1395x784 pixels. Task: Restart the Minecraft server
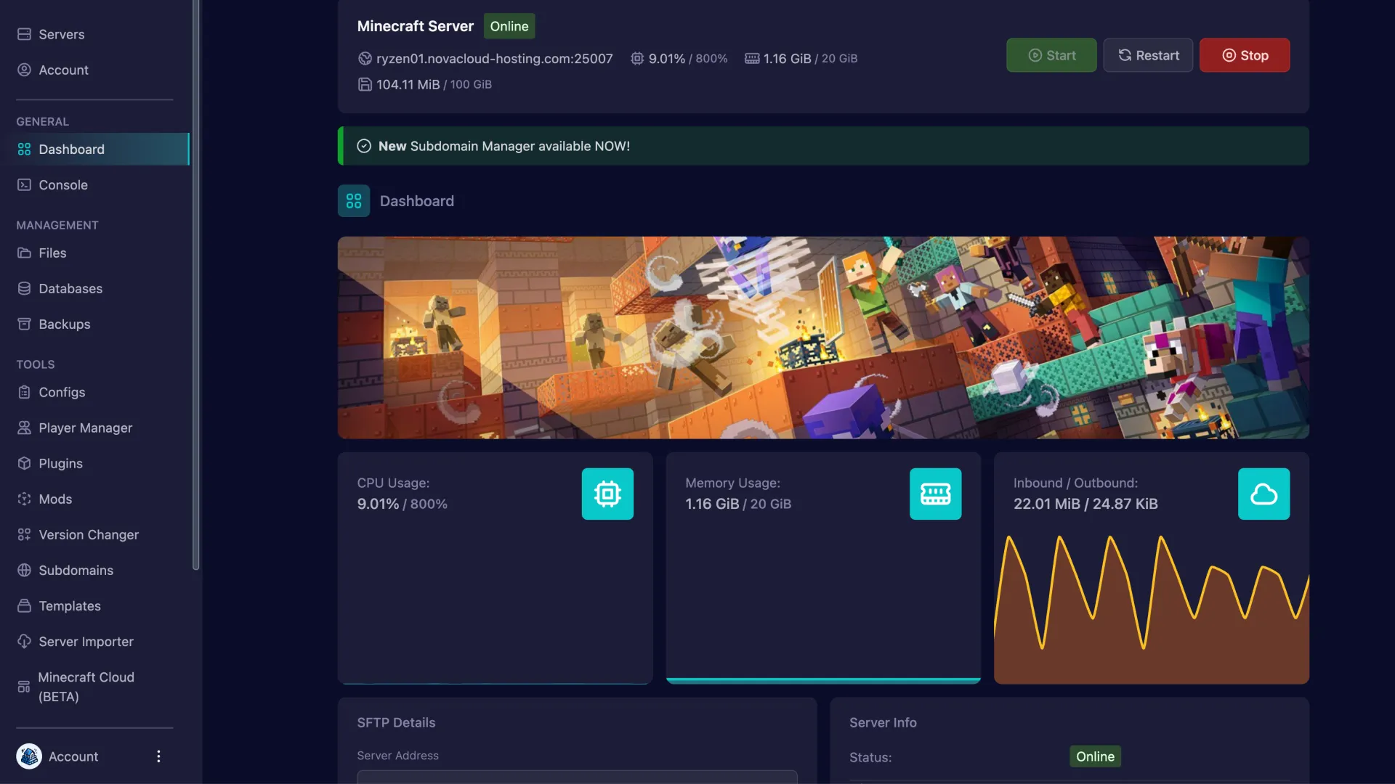tap(1148, 55)
